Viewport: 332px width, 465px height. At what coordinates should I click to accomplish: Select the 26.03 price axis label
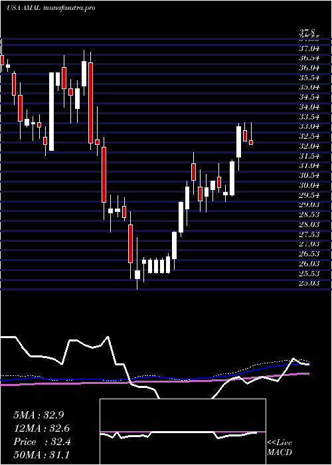click(x=309, y=264)
